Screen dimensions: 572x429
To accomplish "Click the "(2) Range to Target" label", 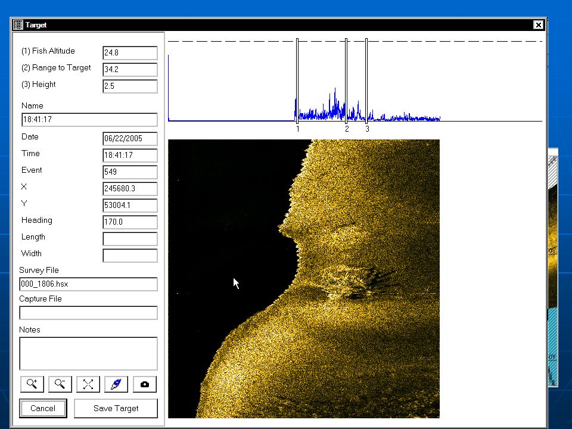I will 56,68.
